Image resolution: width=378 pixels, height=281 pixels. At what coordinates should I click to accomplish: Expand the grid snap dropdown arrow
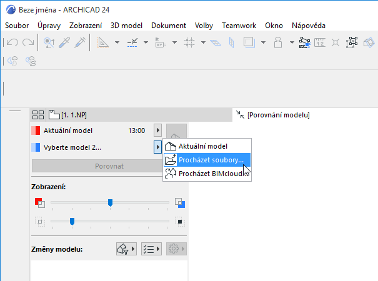coord(203,42)
